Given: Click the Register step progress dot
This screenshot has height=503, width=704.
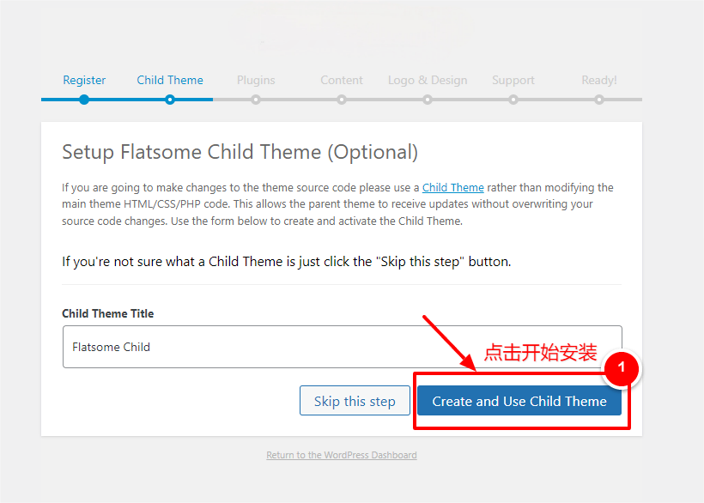Looking at the screenshot, I should [83, 99].
